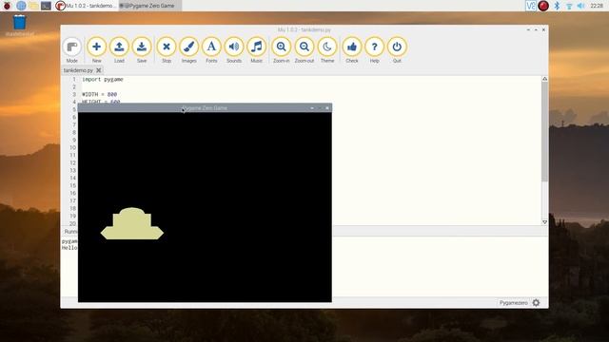Screen dimensions: 609x342
Task: Switch to Mu tankdemo taskbar entry
Action: pos(86,6)
